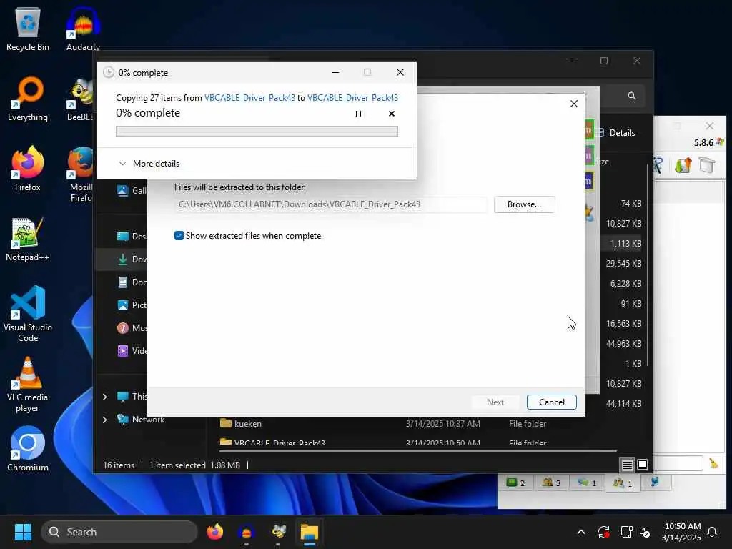732x549 pixels.
Task: Open the Chromium desktop icon
Action: pyautogui.click(x=28, y=449)
